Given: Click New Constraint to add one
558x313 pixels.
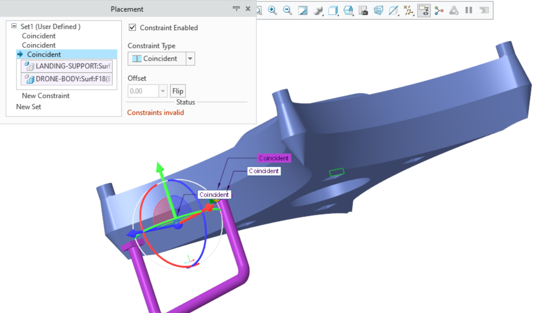Looking at the screenshot, I should (x=46, y=96).
